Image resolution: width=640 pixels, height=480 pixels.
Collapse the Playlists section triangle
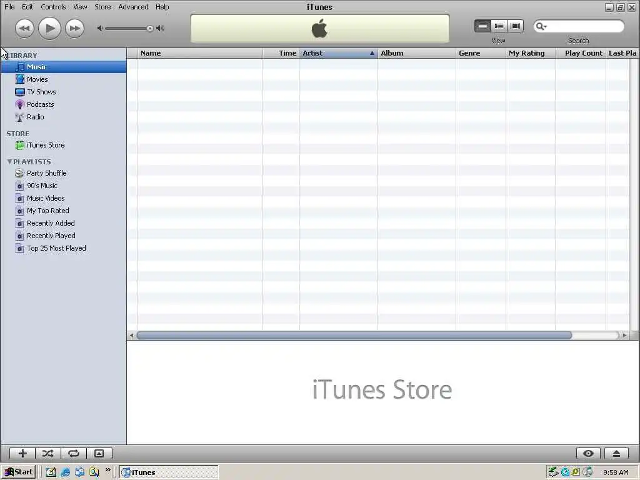9,162
